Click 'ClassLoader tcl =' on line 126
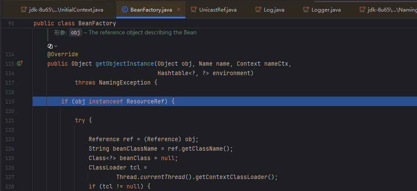Screen dimensions: 417x191 coord(118,167)
